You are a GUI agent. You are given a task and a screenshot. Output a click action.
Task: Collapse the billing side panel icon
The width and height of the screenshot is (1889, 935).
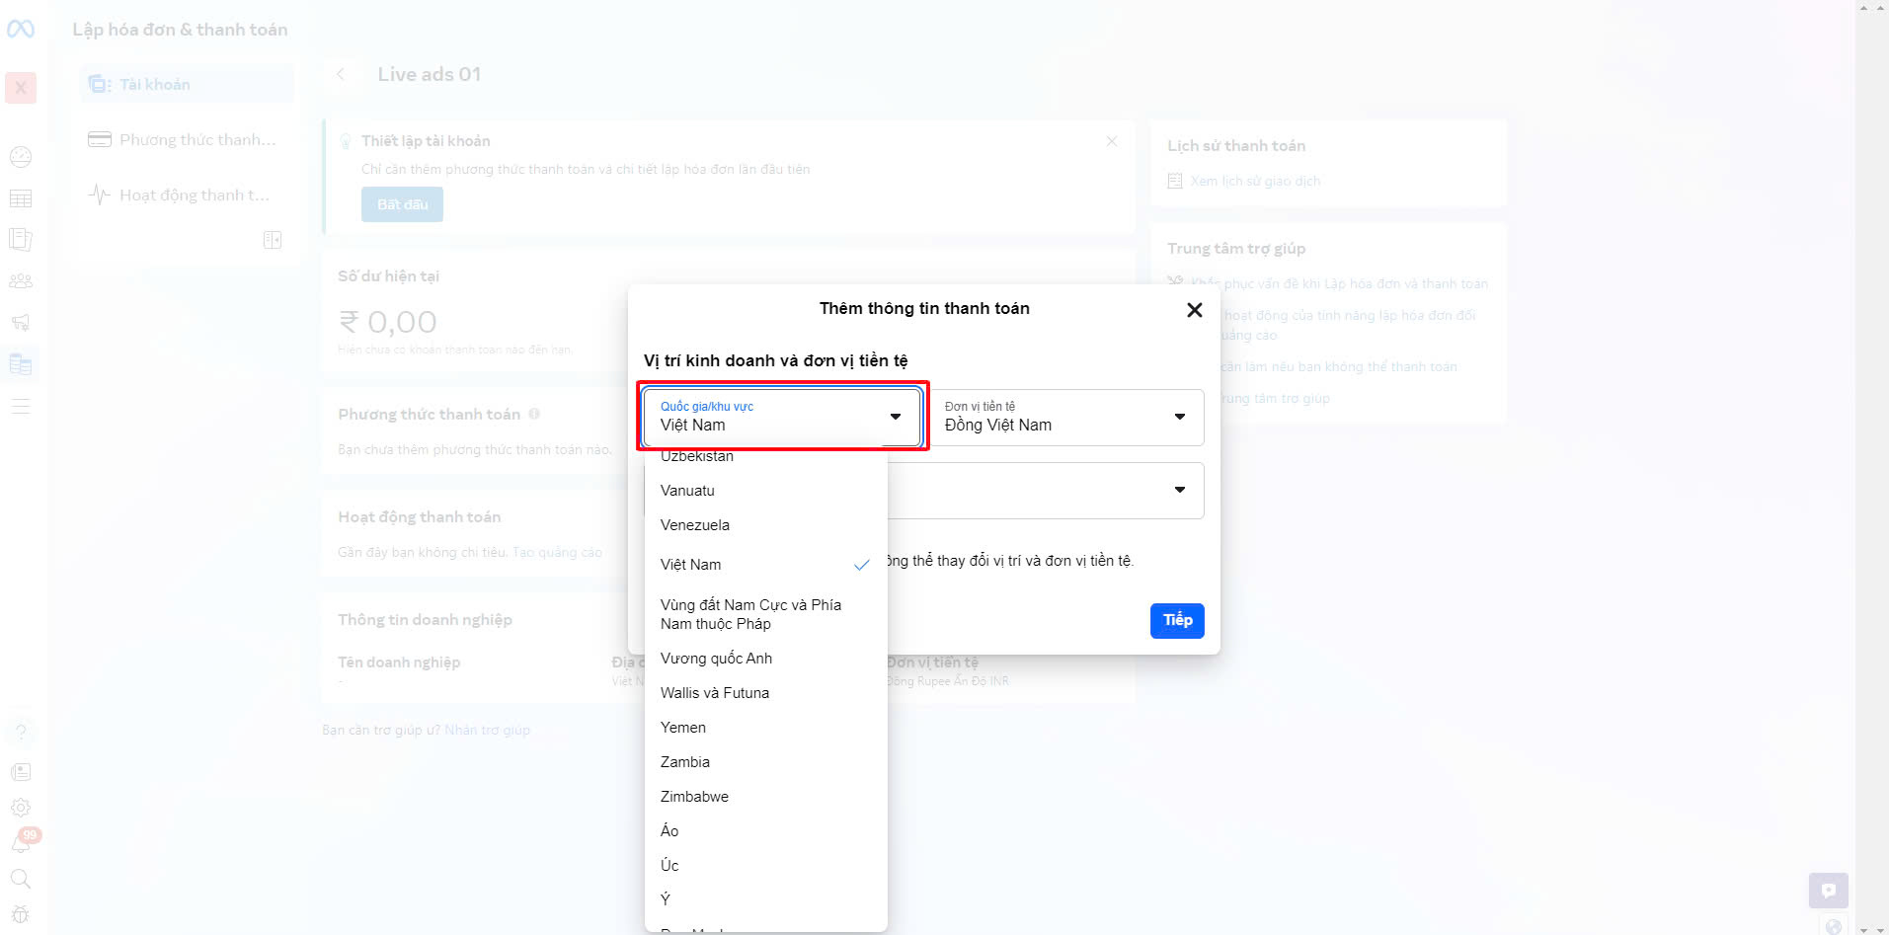[273, 240]
